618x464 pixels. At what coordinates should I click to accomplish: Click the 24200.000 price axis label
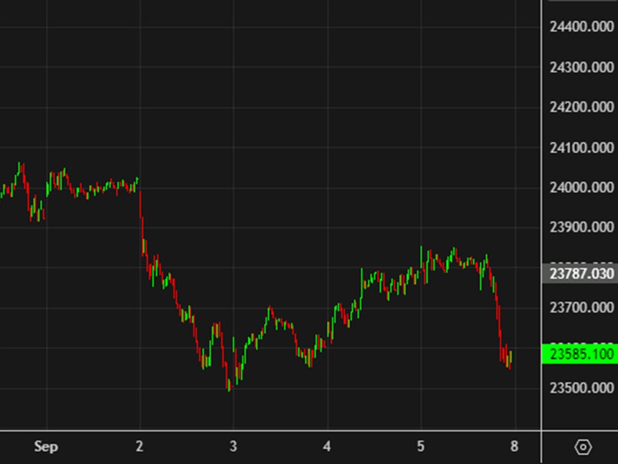(581, 107)
